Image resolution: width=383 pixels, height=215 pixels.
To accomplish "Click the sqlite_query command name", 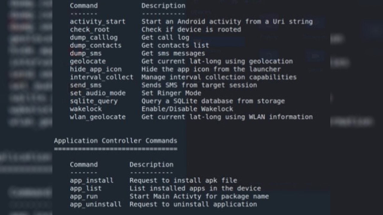I will pos(94,101).
